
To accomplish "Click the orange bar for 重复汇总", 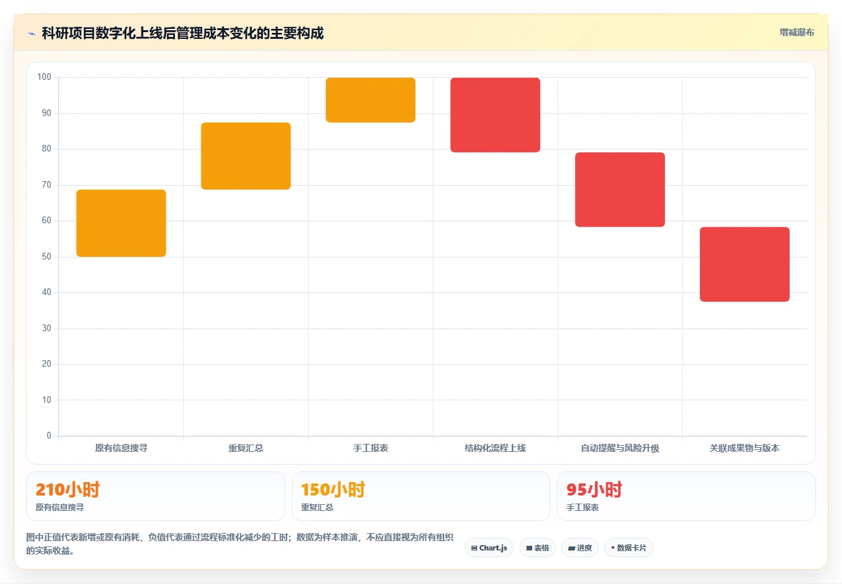I will point(246,156).
